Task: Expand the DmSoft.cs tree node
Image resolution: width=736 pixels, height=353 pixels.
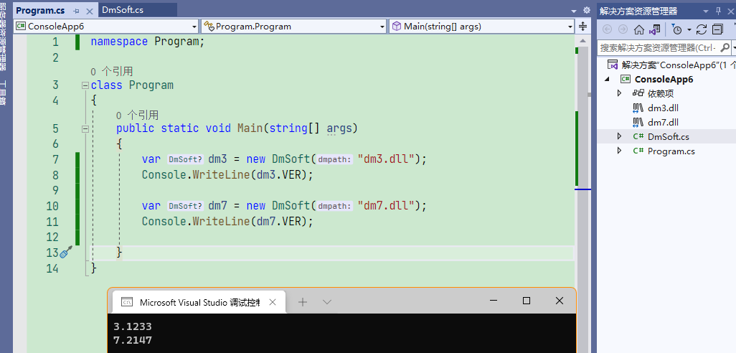Action: click(619, 136)
